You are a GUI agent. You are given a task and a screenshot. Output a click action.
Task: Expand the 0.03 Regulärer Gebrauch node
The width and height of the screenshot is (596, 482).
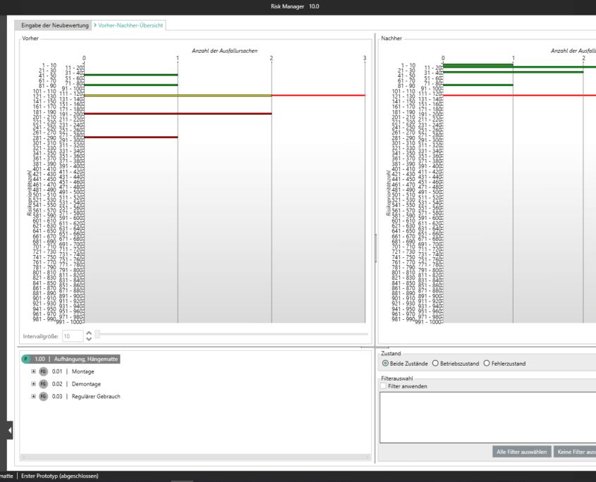(33, 397)
